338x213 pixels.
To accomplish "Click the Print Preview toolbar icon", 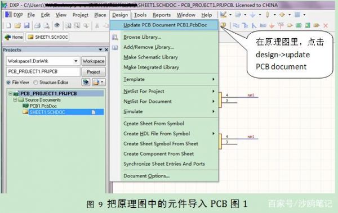I will tap(46, 26).
